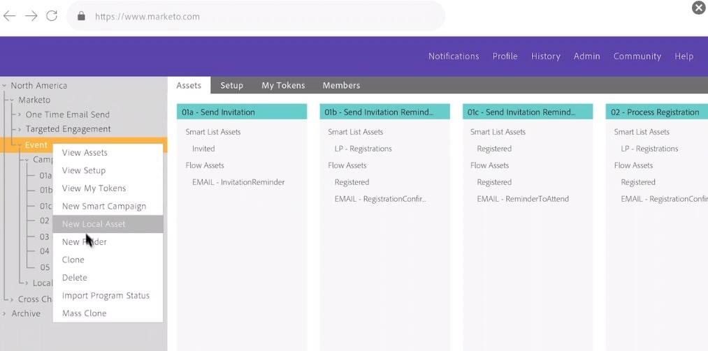Screen dimensions: 708x351
Task: Open Notifications in the top bar
Action: click(454, 56)
